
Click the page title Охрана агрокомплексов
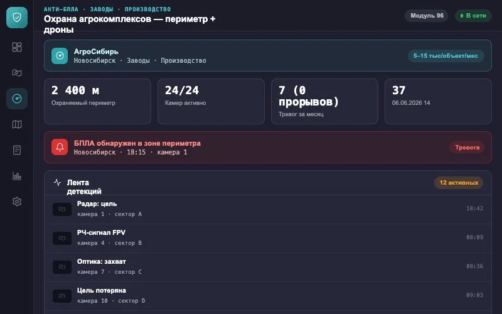coord(130,24)
